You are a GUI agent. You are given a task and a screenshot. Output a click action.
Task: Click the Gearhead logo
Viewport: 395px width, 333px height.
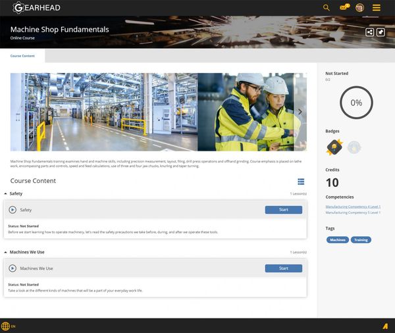pos(38,8)
